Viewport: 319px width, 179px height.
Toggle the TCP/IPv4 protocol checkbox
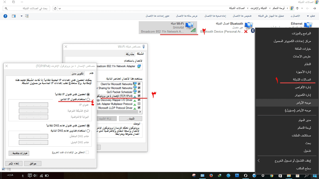click(139, 96)
